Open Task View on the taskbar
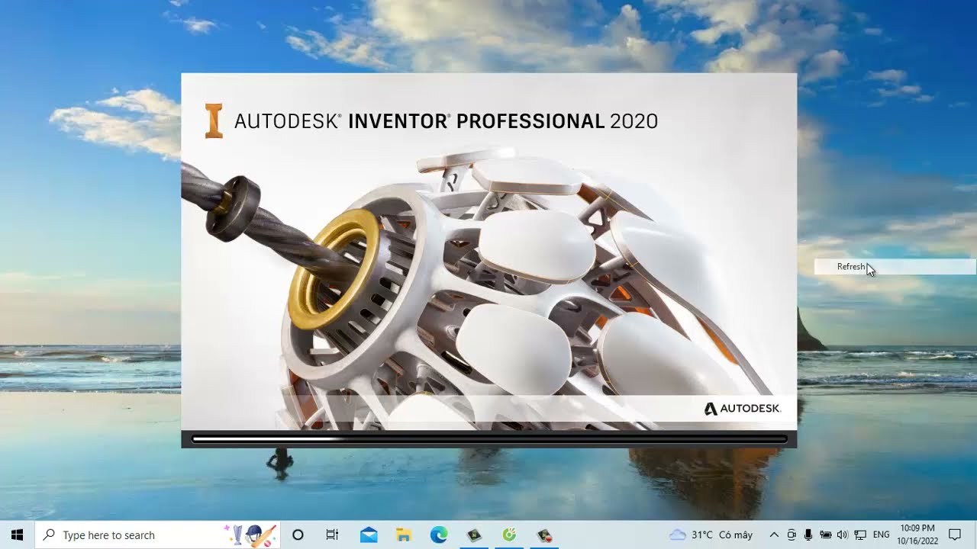Image resolution: width=977 pixels, height=549 pixels. 332,535
